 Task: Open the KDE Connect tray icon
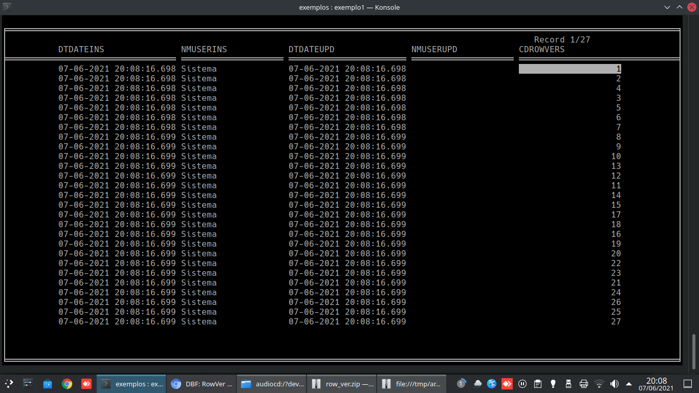[492, 383]
